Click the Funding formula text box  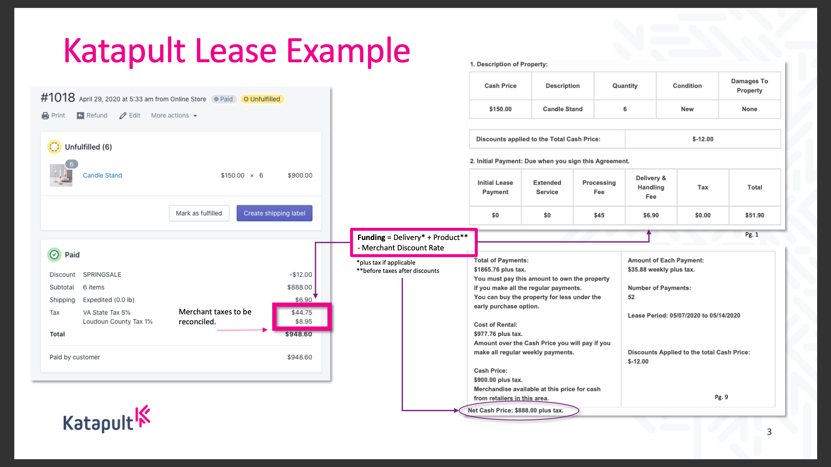413,243
